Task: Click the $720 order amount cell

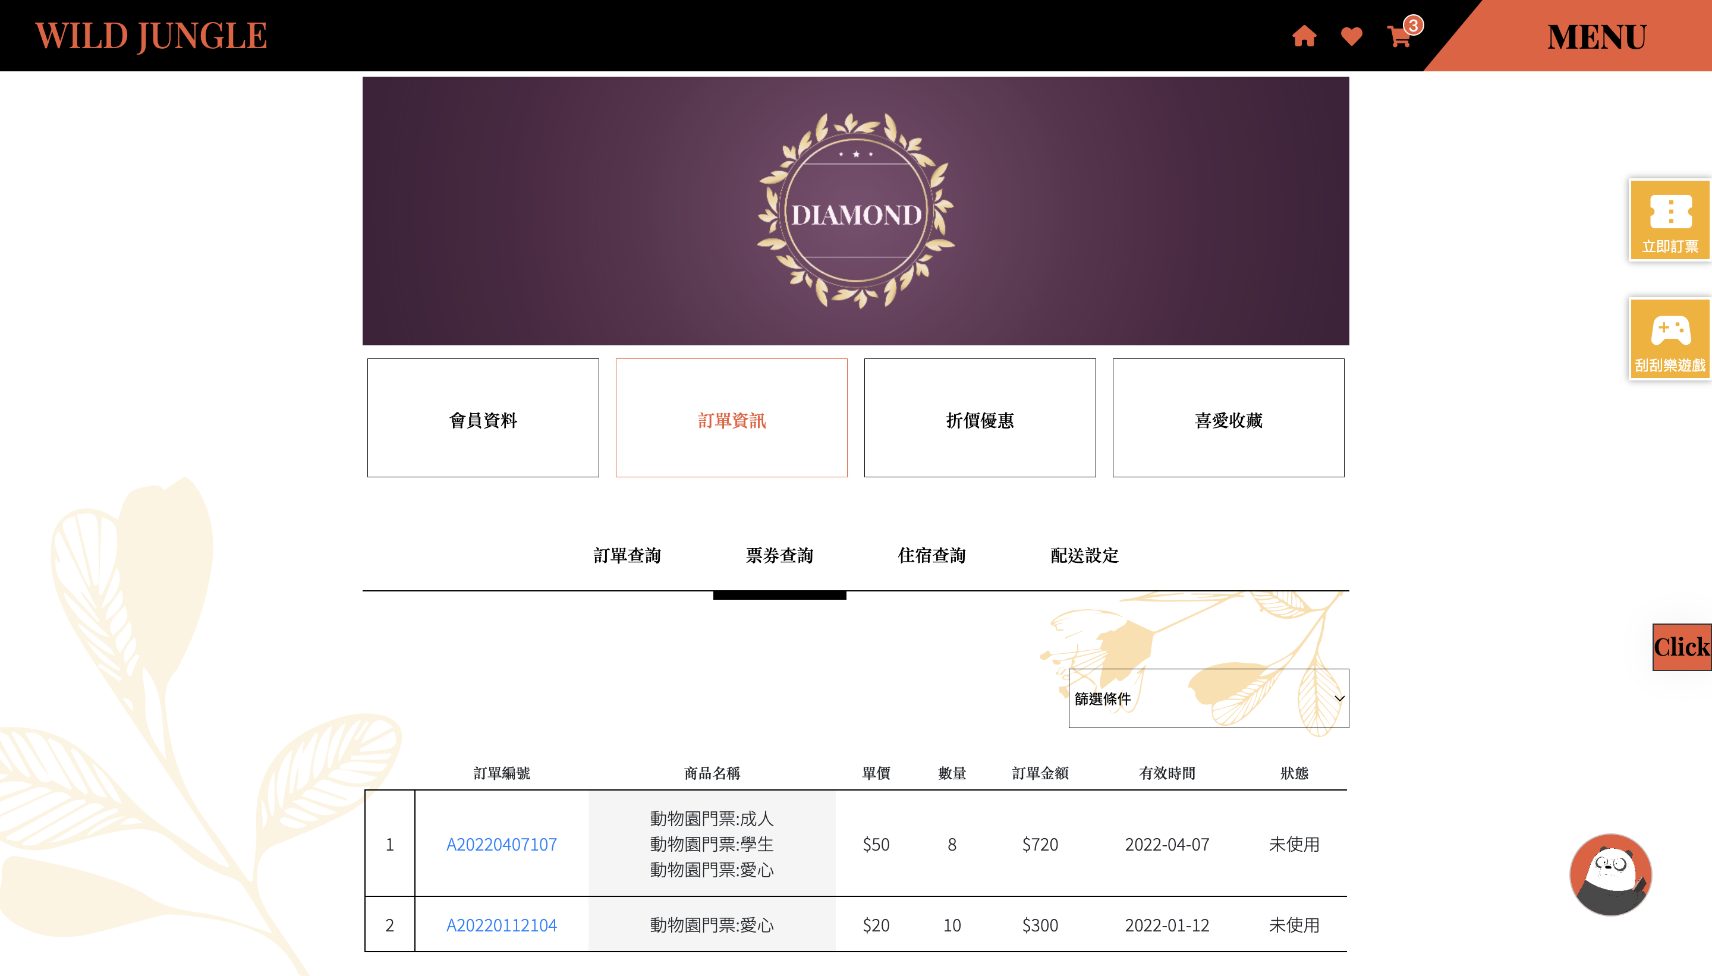Action: (x=1040, y=845)
